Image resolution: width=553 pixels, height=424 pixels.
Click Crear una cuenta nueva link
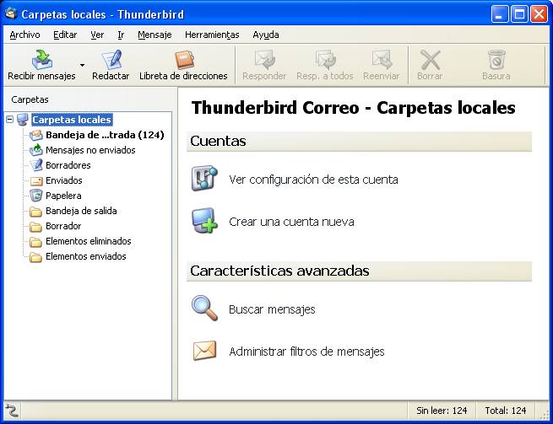(291, 222)
